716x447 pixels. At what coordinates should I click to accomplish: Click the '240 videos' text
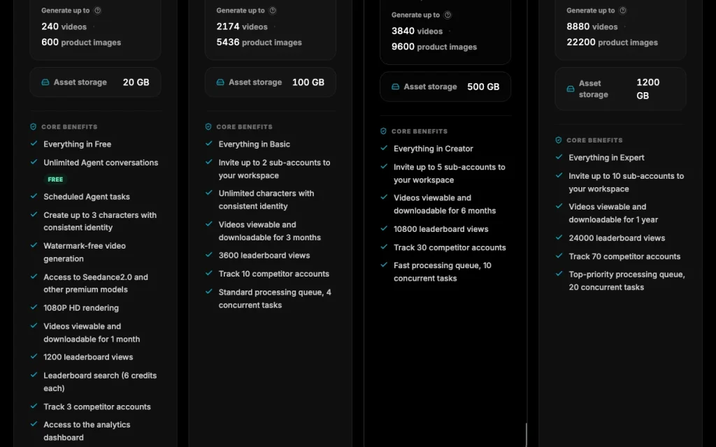(64, 27)
